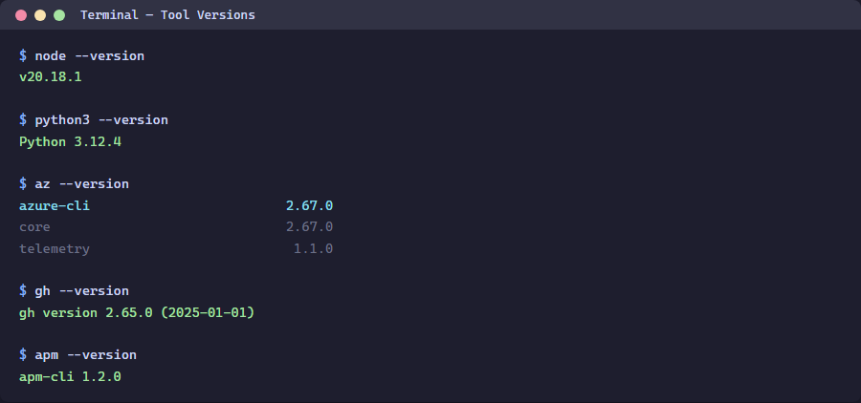Image resolution: width=861 pixels, height=403 pixels.
Task: Click the 'az --version' command line
Action: tap(81, 183)
